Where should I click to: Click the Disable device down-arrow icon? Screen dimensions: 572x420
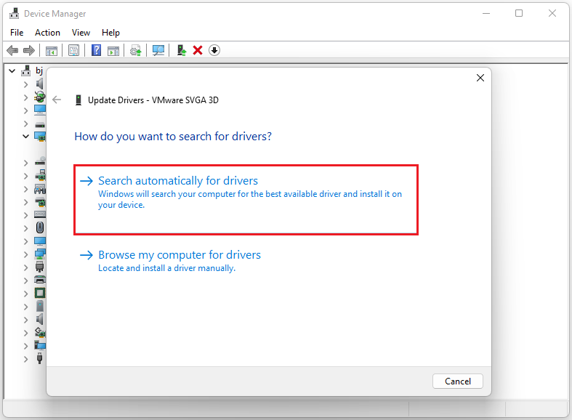click(x=214, y=50)
